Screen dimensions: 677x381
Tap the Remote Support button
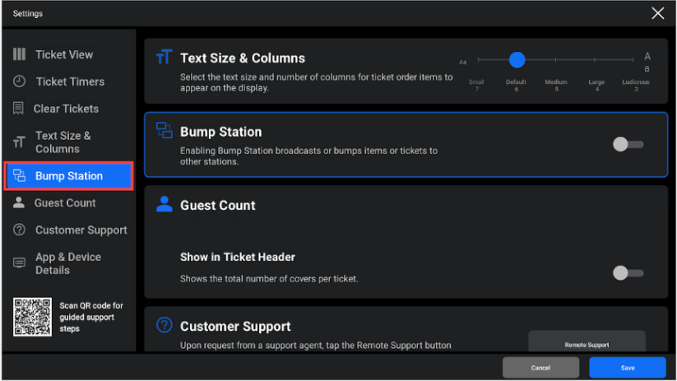(587, 343)
